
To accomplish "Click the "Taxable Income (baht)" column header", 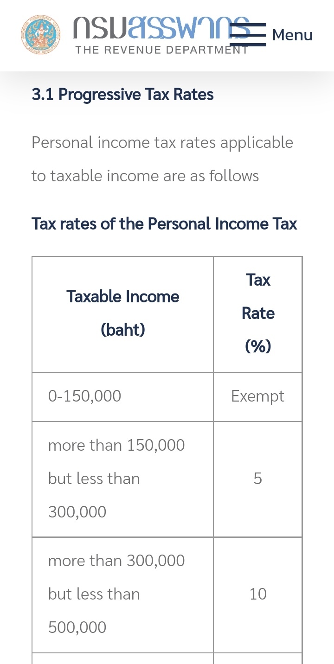I will click(x=122, y=297).
